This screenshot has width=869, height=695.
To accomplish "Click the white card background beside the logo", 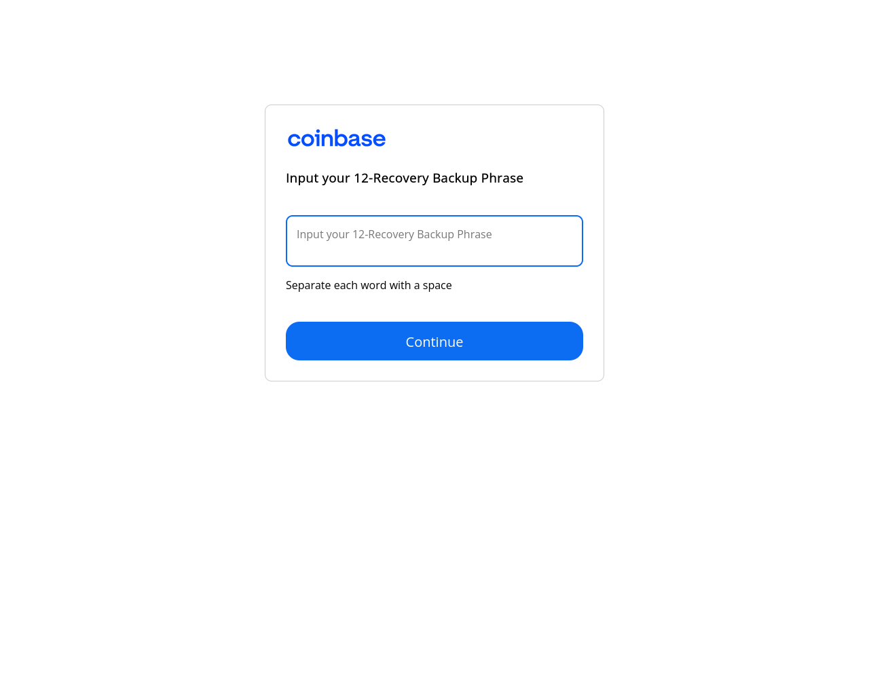I will (x=489, y=138).
